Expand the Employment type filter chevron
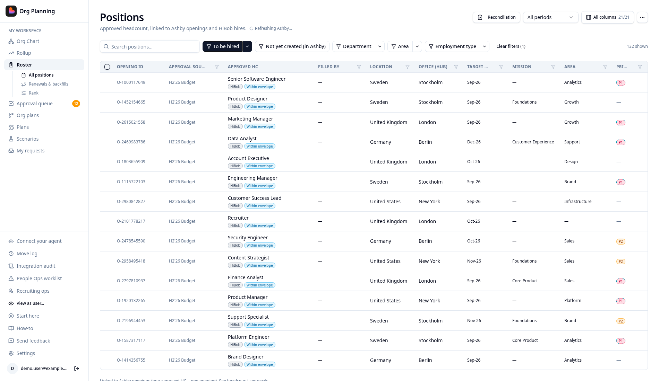Viewport: 659px width, 381px height. point(485,46)
